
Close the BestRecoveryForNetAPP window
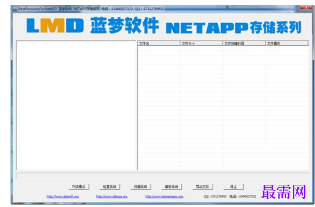306,8
